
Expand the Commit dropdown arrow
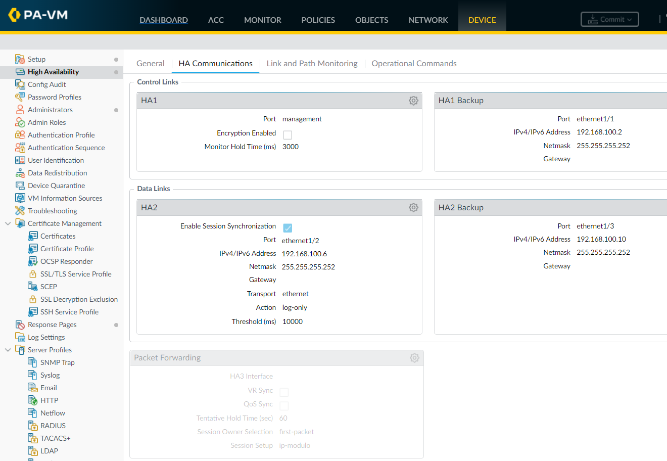click(629, 19)
